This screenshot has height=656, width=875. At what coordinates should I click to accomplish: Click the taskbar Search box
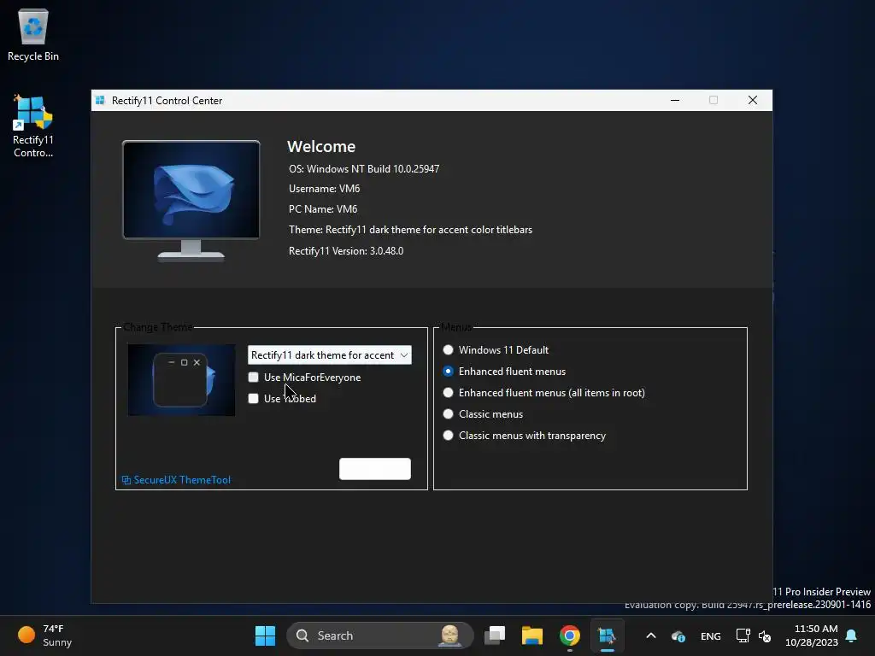coord(380,635)
